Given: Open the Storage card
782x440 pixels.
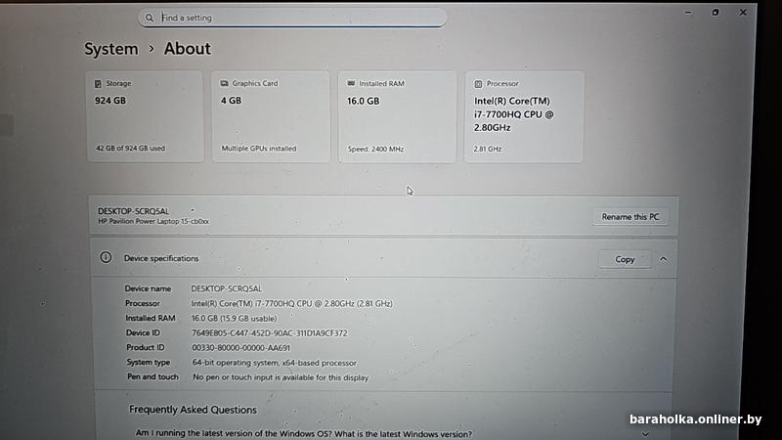Looking at the screenshot, I should (145, 116).
